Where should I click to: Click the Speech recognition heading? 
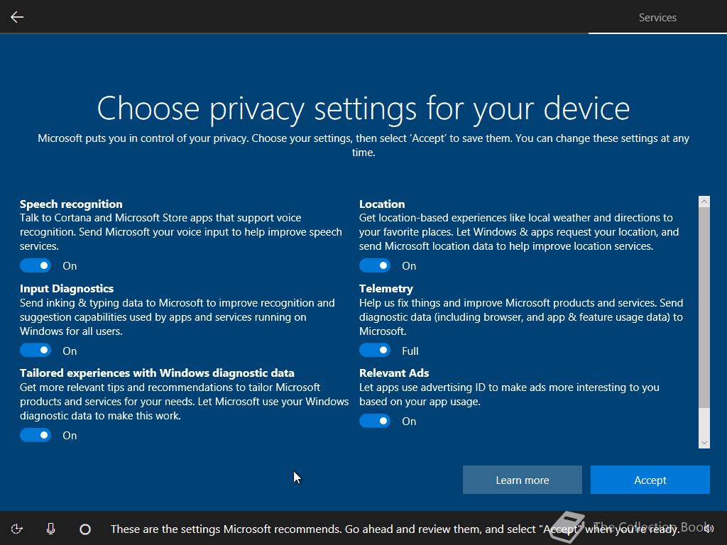pyautogui.click(x=71, y=204)
